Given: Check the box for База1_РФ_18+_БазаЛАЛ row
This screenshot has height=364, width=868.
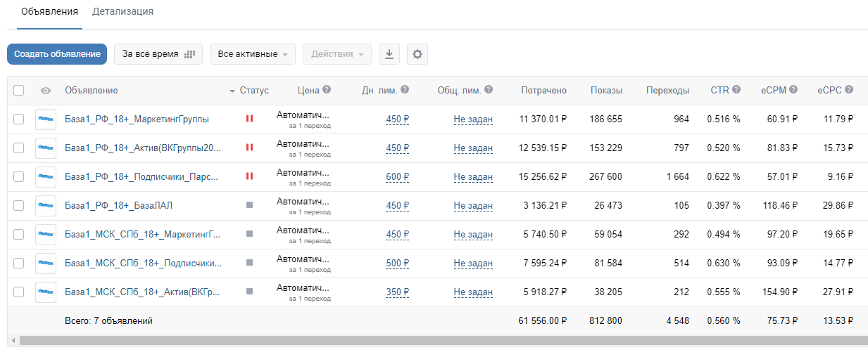Looking at the screenshot, I should pos(19,205).
